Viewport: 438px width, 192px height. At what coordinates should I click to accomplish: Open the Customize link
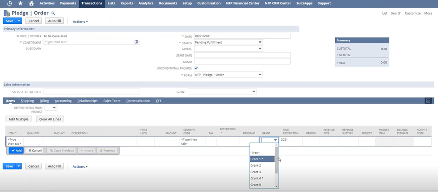[412, 13]
